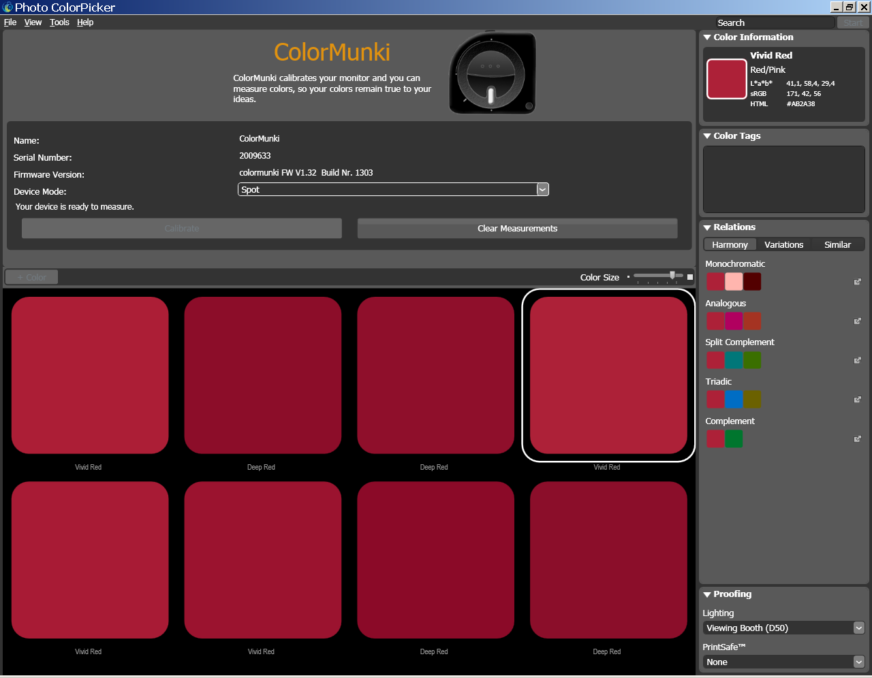This screenshot has width=872, height=678.
Task: Click the search Start button
Action: pos(853,22)
